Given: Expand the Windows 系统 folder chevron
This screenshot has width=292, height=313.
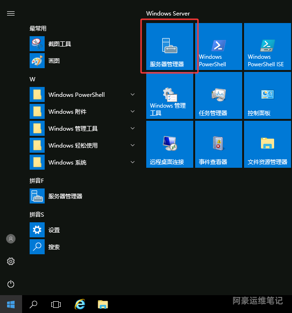Looking at the screenshot, I should [x=133, y=162].
